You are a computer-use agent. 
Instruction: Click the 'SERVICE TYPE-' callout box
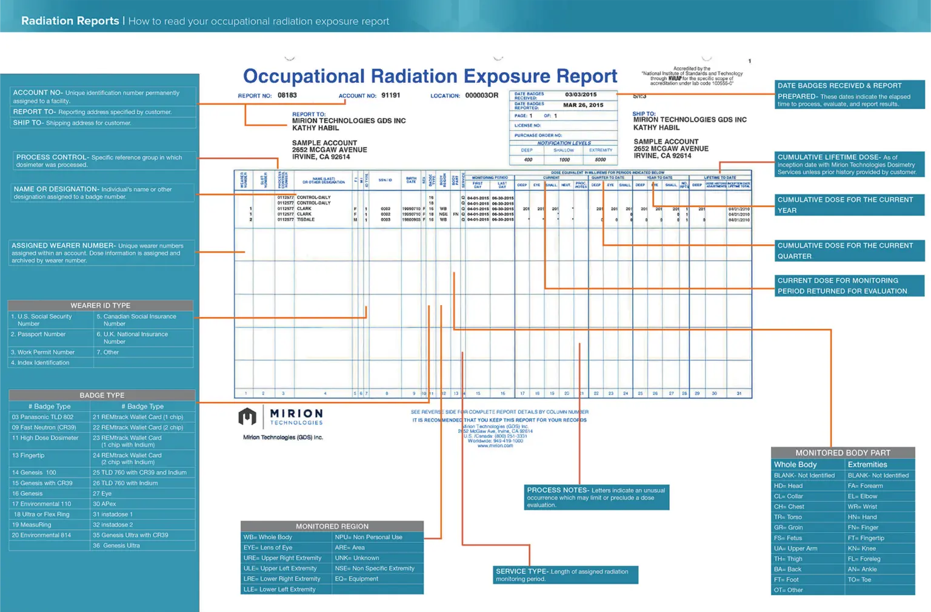[566, 575]
